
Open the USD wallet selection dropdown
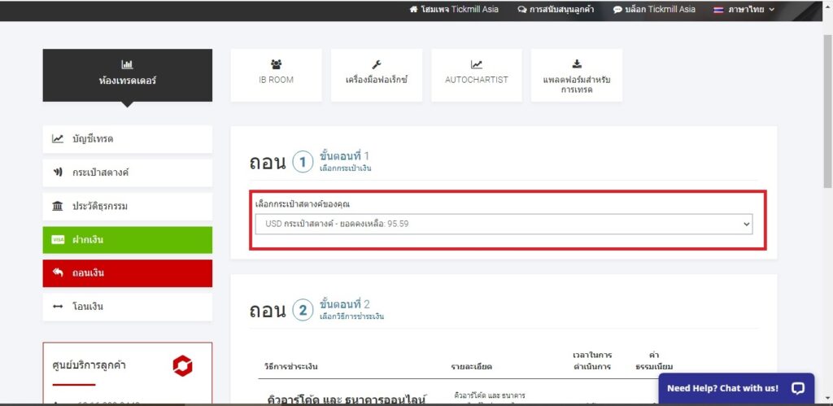click(x=504, y=224)
